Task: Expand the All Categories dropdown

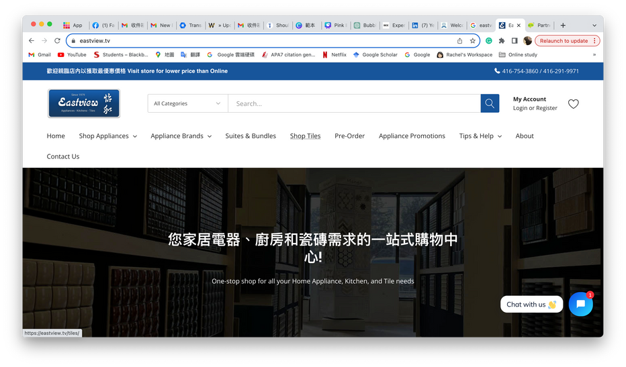Action: coord(187,103)
